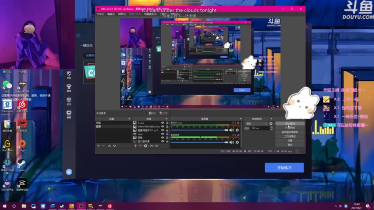Click the 停止推流 stop streaming button
Screen dimensions: 374x210
pos(290,124)
